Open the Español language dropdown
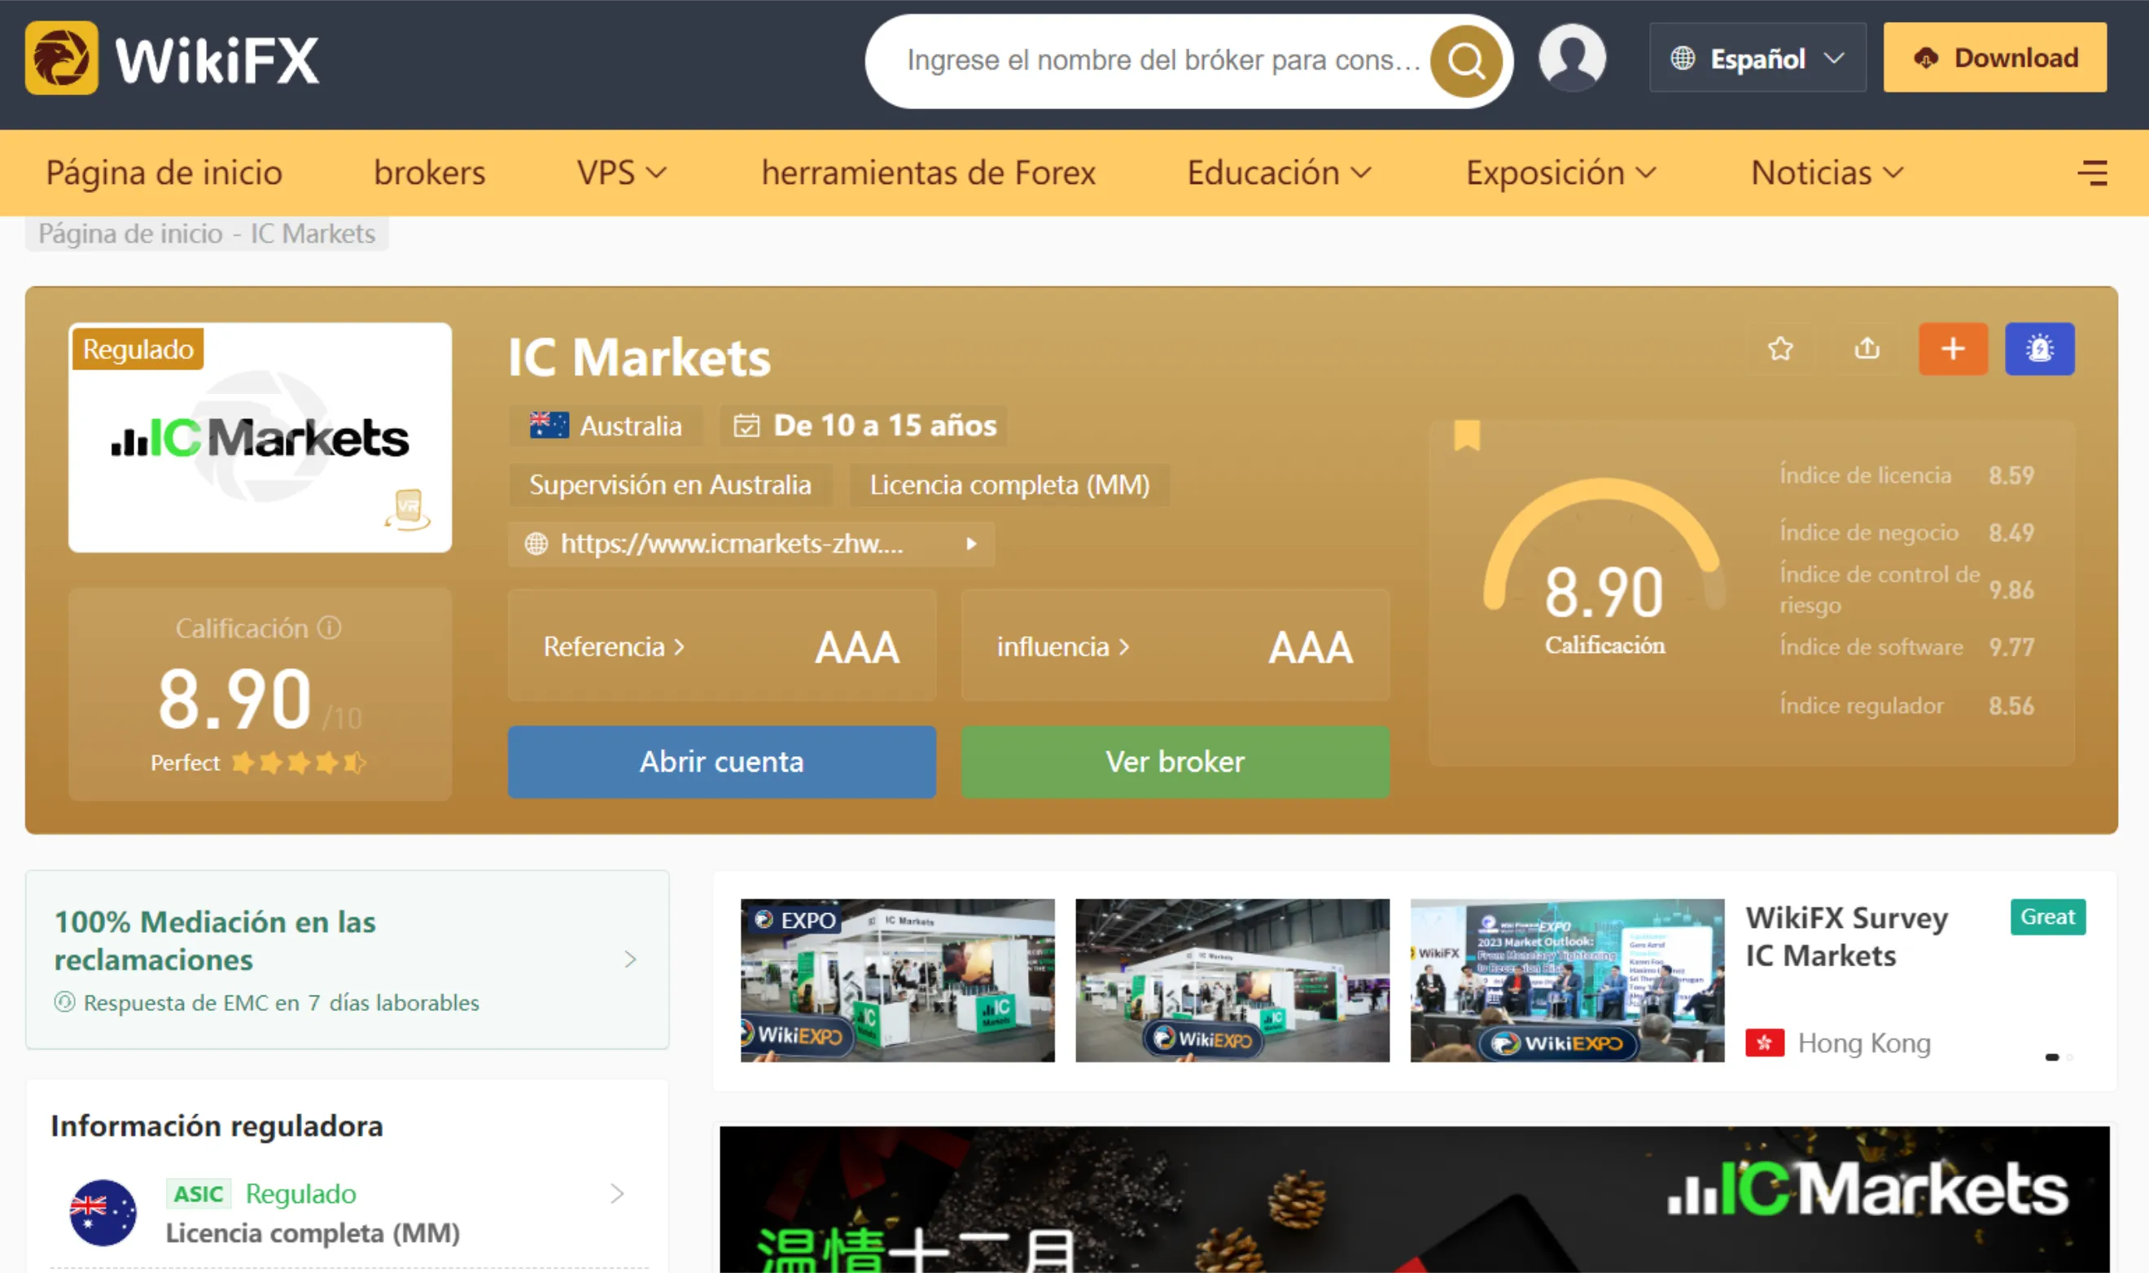This screenshot has width=2149, height=1273. click(1757, 59)
